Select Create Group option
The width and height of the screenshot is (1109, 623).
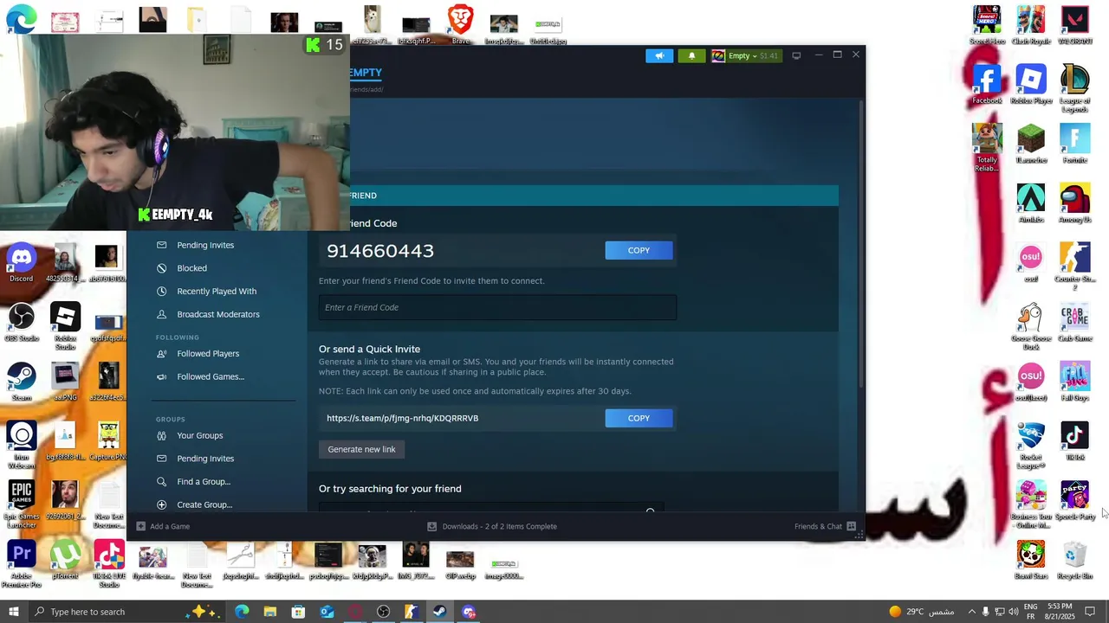point(204,504)
